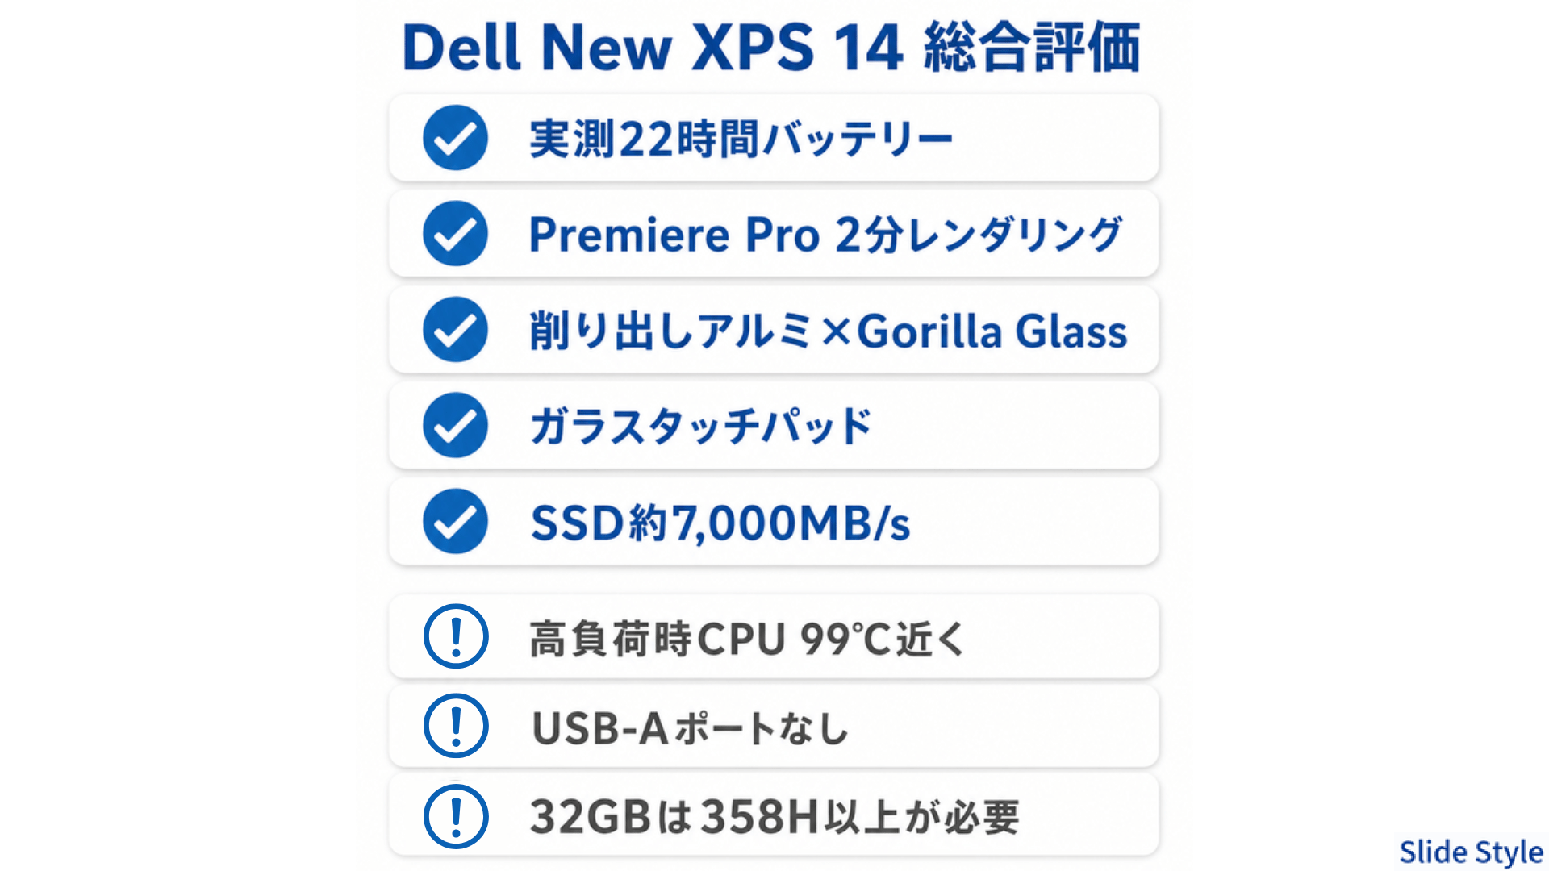Image resolution: width=1549 pixels, height=871 pixels.
Task: Select the Premiere Pro 2分レンダリング text
Action: tap(825, 235)
